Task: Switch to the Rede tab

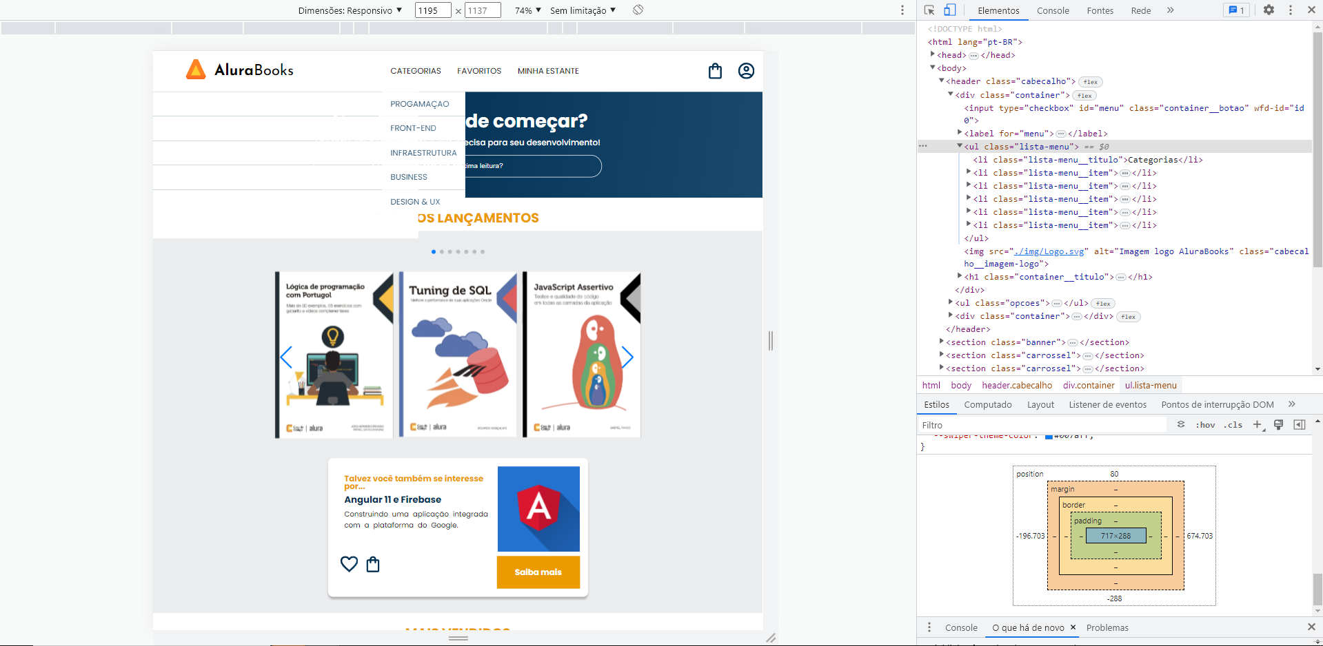Action: (x=1141, y=10)
